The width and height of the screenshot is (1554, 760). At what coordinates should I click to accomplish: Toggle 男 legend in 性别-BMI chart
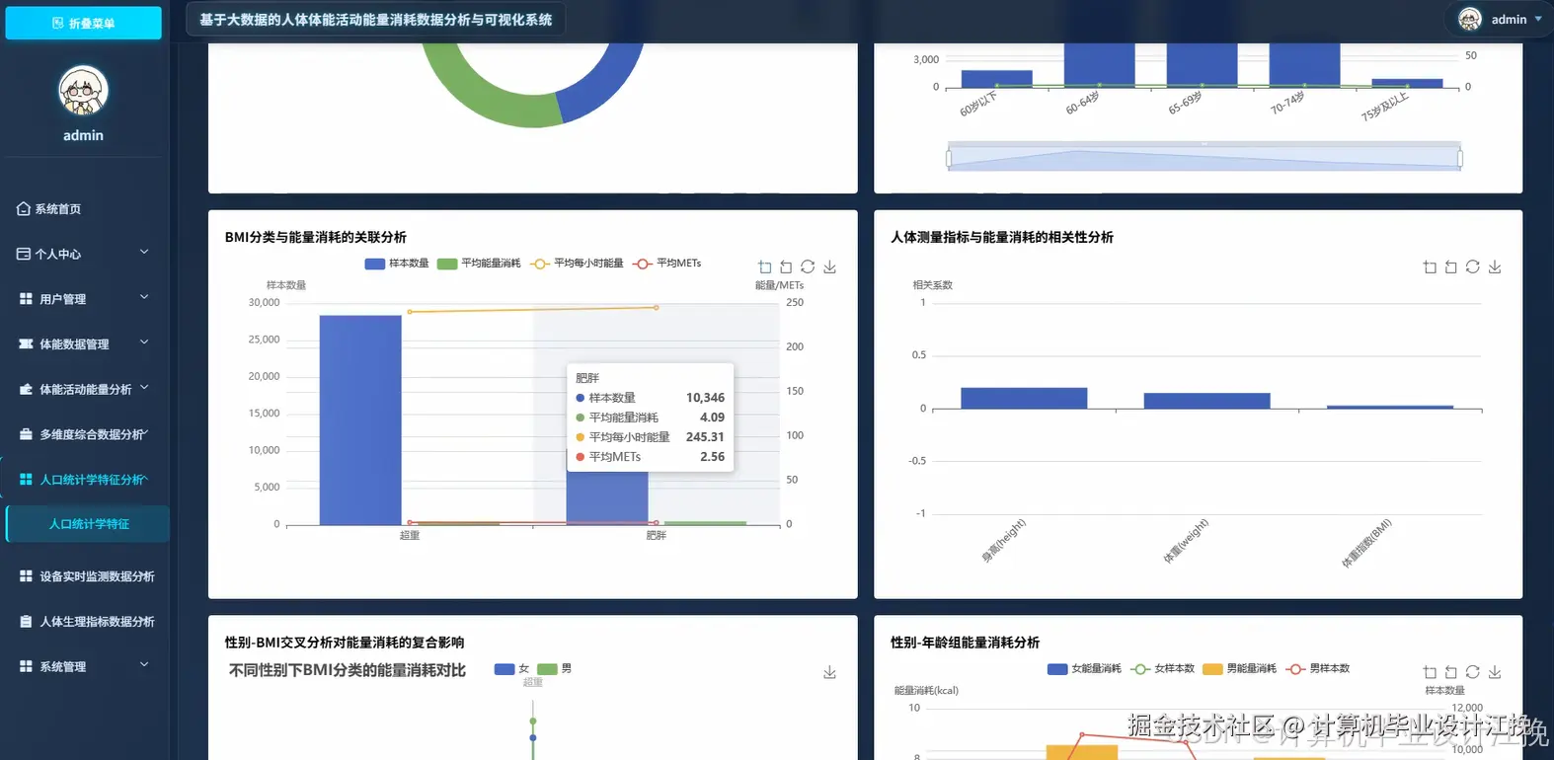(x=555, y=669)
